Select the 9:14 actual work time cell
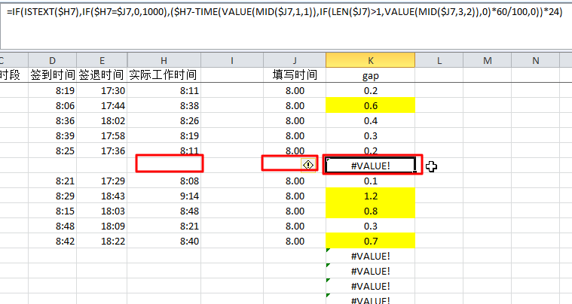The image size is (572, 304). point(164,196)
